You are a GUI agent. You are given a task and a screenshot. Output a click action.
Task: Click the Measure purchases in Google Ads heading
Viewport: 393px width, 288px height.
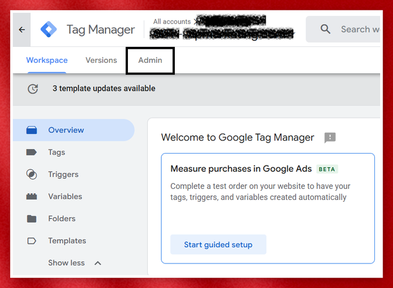coord(241,169)
